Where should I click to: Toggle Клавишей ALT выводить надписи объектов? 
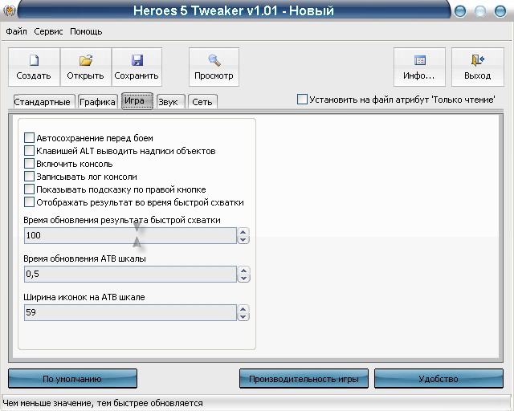pos(29,151)
